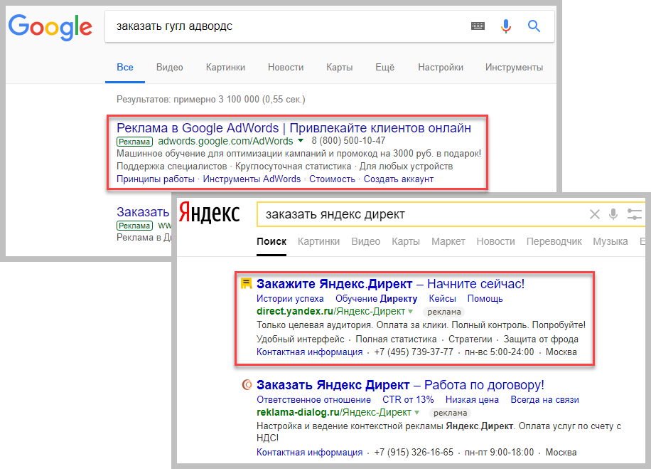Start voice search with Google microphone icon
The width and height of the screenshot is (651, 469).
[506, 26]
